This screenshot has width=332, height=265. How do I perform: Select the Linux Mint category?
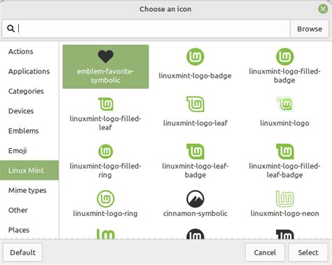(29, 171)
